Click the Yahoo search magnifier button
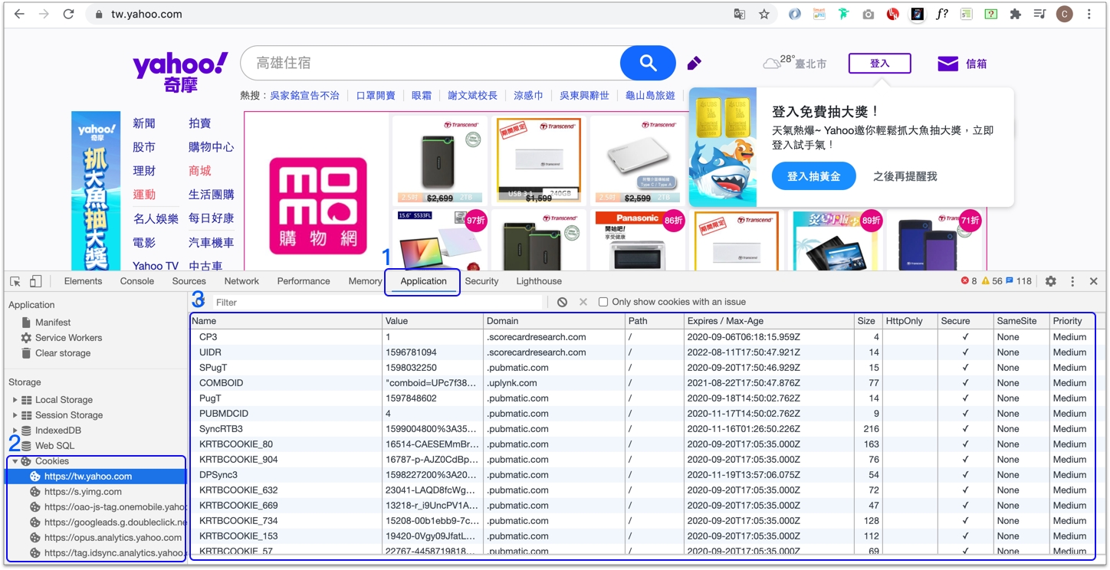This screenshot has height=570, width=1110. (x=648, y=63)
